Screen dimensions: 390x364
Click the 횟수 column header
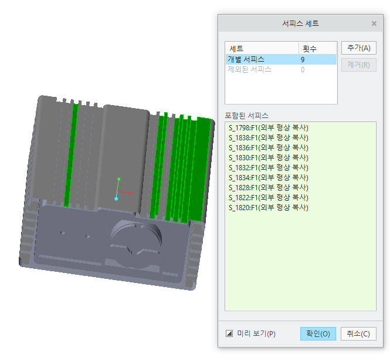(x=317, y=48)
